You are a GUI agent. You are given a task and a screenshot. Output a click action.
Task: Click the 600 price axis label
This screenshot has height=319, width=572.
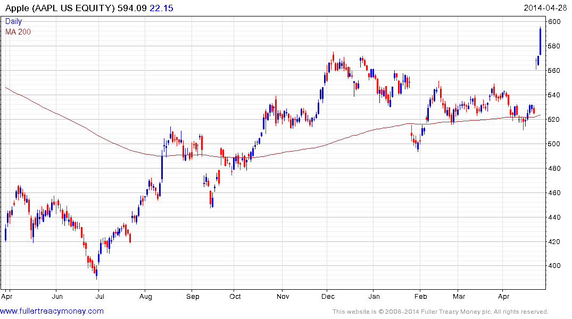(x=554, y=21)
